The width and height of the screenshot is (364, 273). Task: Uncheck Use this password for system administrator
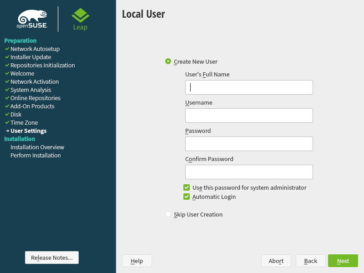tap(187, 187)
